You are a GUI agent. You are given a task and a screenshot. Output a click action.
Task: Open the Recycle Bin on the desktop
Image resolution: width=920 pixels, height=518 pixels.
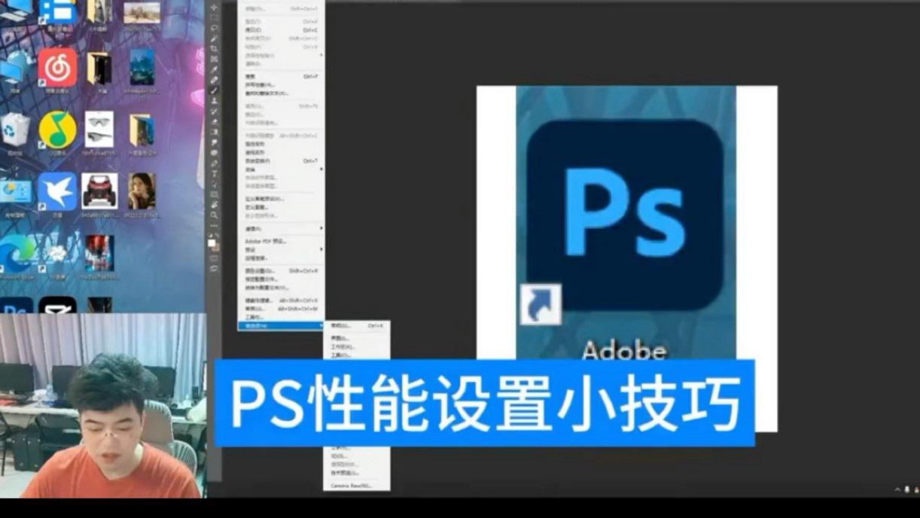[14, 129]
